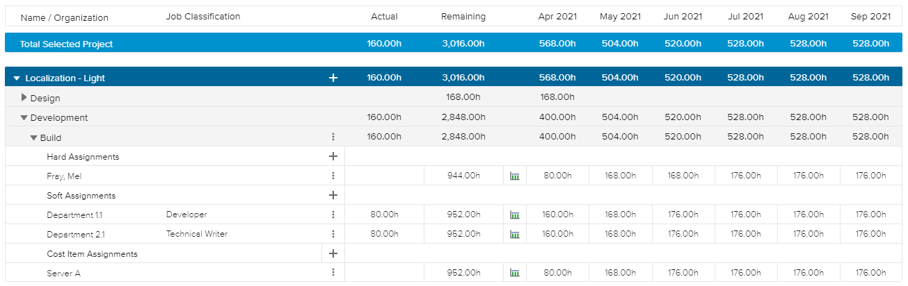Open the three-dot menu for Build row
This screenshot has width=908, height=286.
point(333,137)
